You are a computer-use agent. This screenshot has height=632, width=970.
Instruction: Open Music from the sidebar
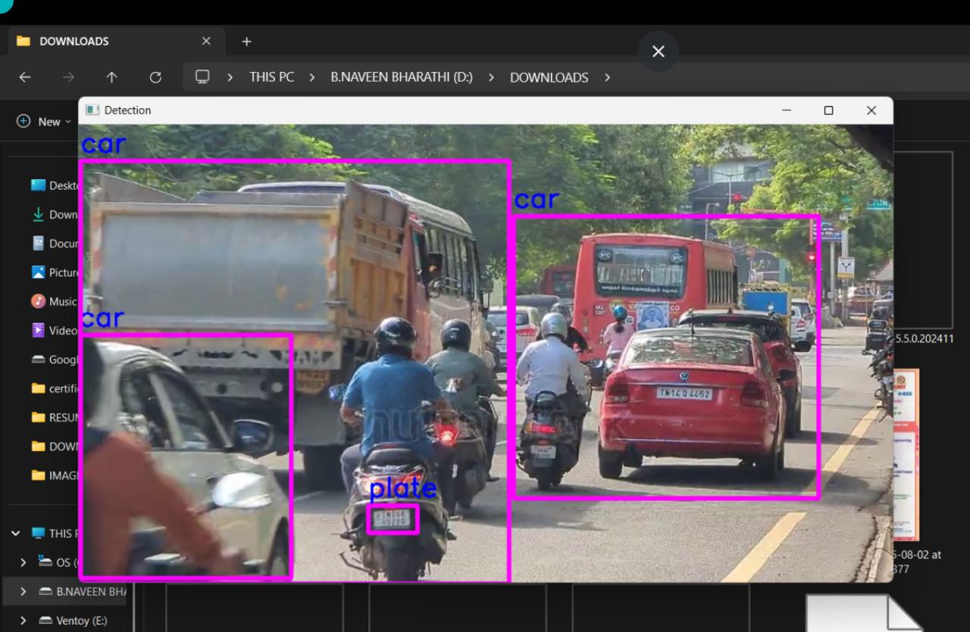coord(55,301)
